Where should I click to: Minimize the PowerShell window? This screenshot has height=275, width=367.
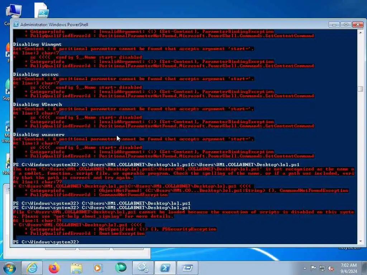pyautogui.click(x=334, y=25)
